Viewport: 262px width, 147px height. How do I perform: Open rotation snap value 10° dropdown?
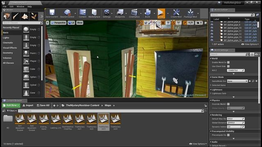point(178,23)
